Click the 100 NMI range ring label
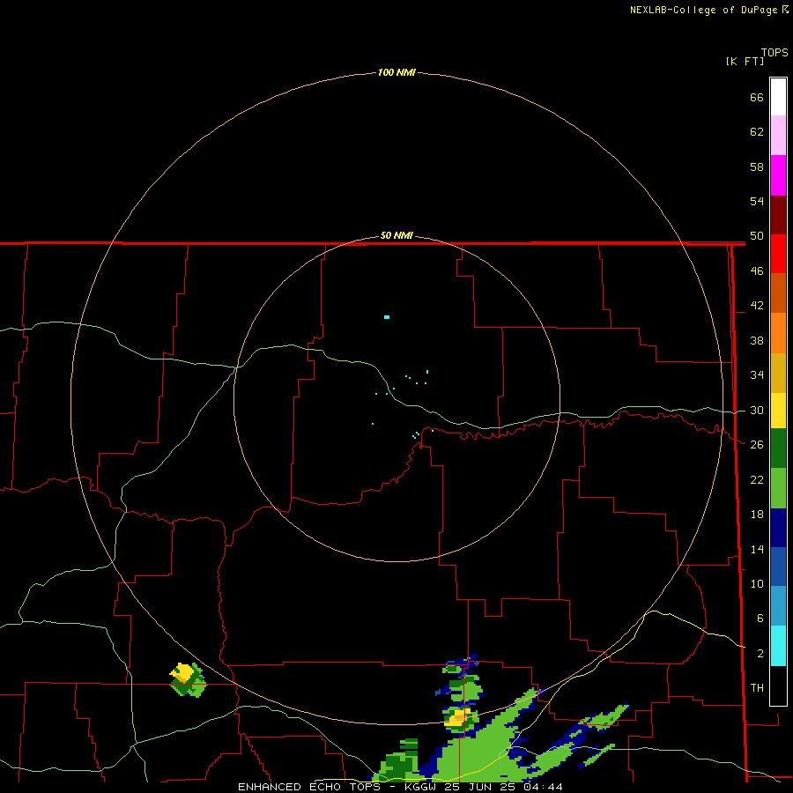Viewport: 793px width, 793px height. [x=396, y=73]
